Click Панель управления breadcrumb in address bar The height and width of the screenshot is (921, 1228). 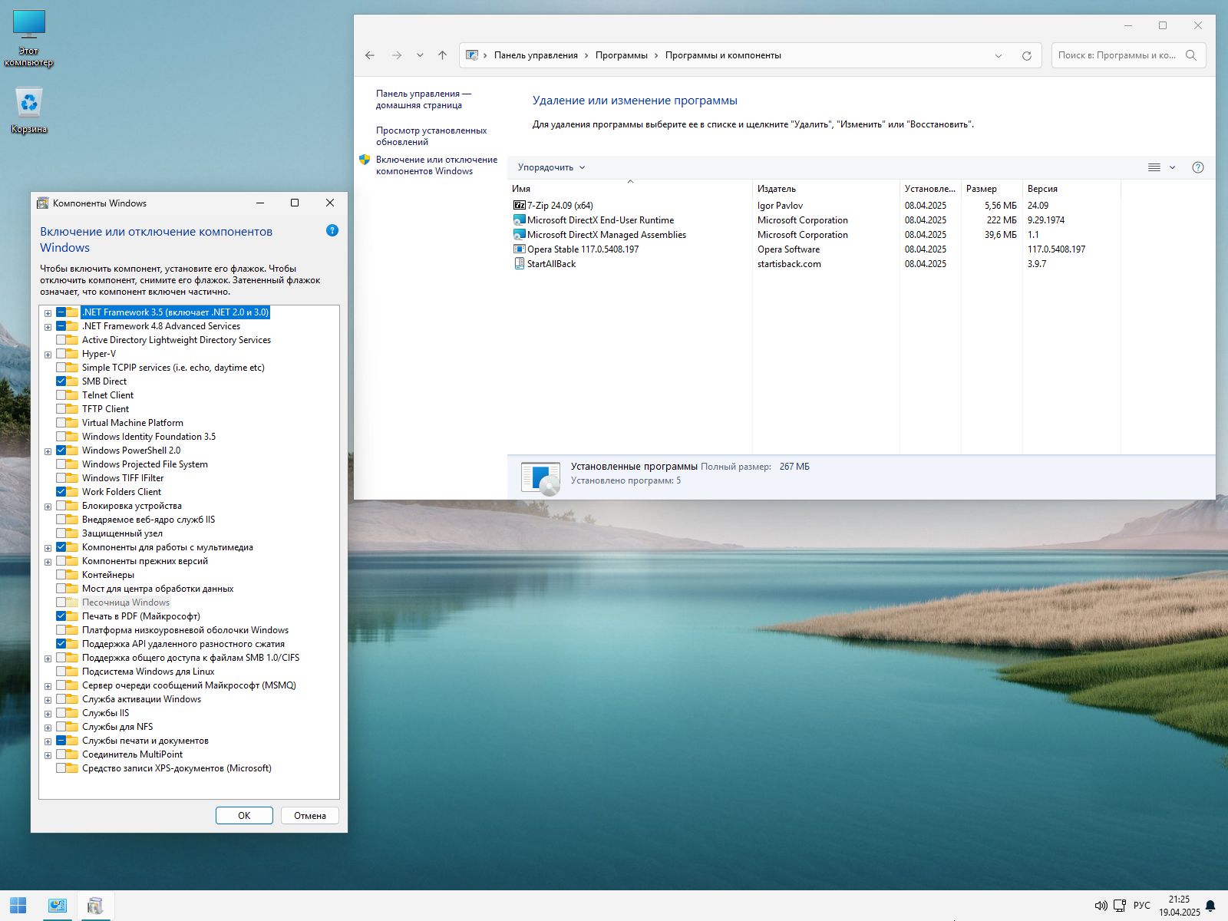pyautogui.click(x=536, y=55)
